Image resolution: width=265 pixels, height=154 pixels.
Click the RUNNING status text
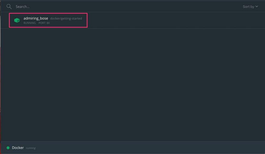[x=30, y=23]
